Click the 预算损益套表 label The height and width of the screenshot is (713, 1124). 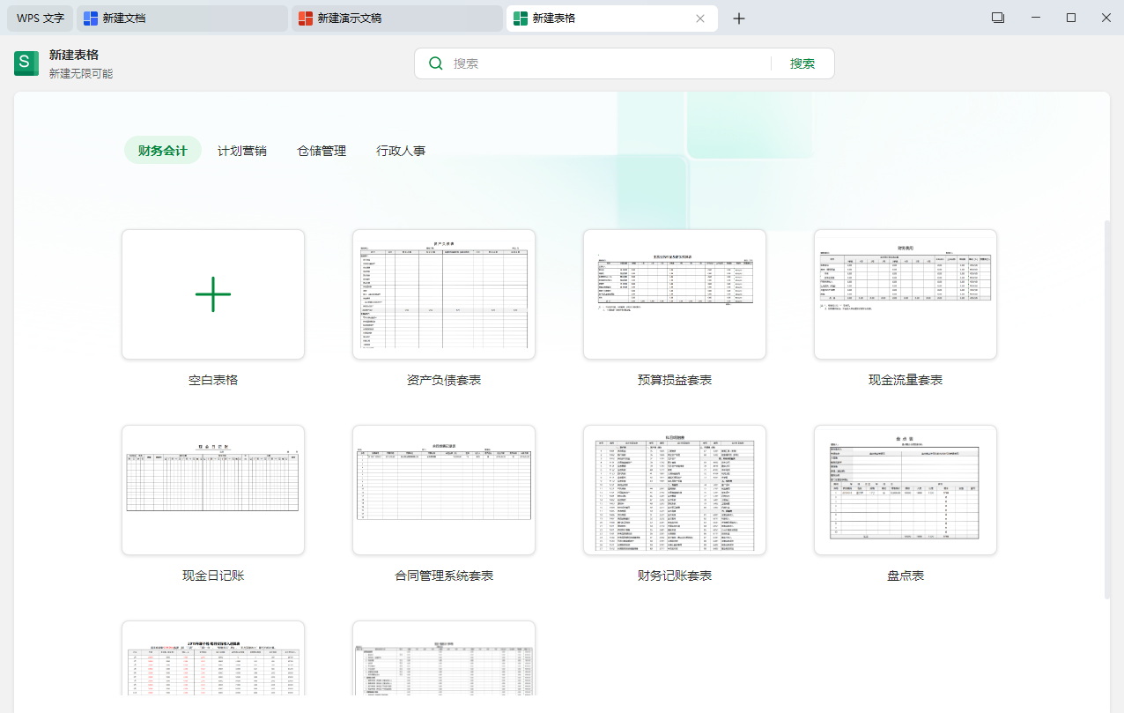(x=675, y=380)
